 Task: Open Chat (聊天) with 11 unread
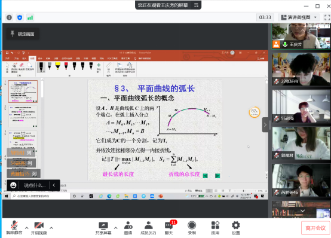[x=169, y=228]
